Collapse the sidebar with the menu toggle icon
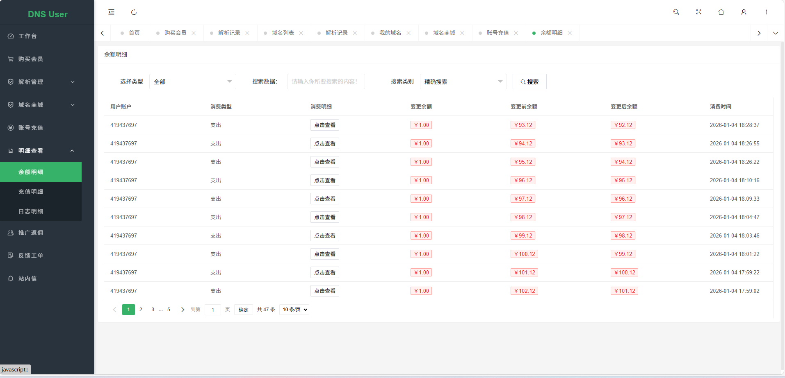This screenshot has height=378, width=785. tap(111, 12)
